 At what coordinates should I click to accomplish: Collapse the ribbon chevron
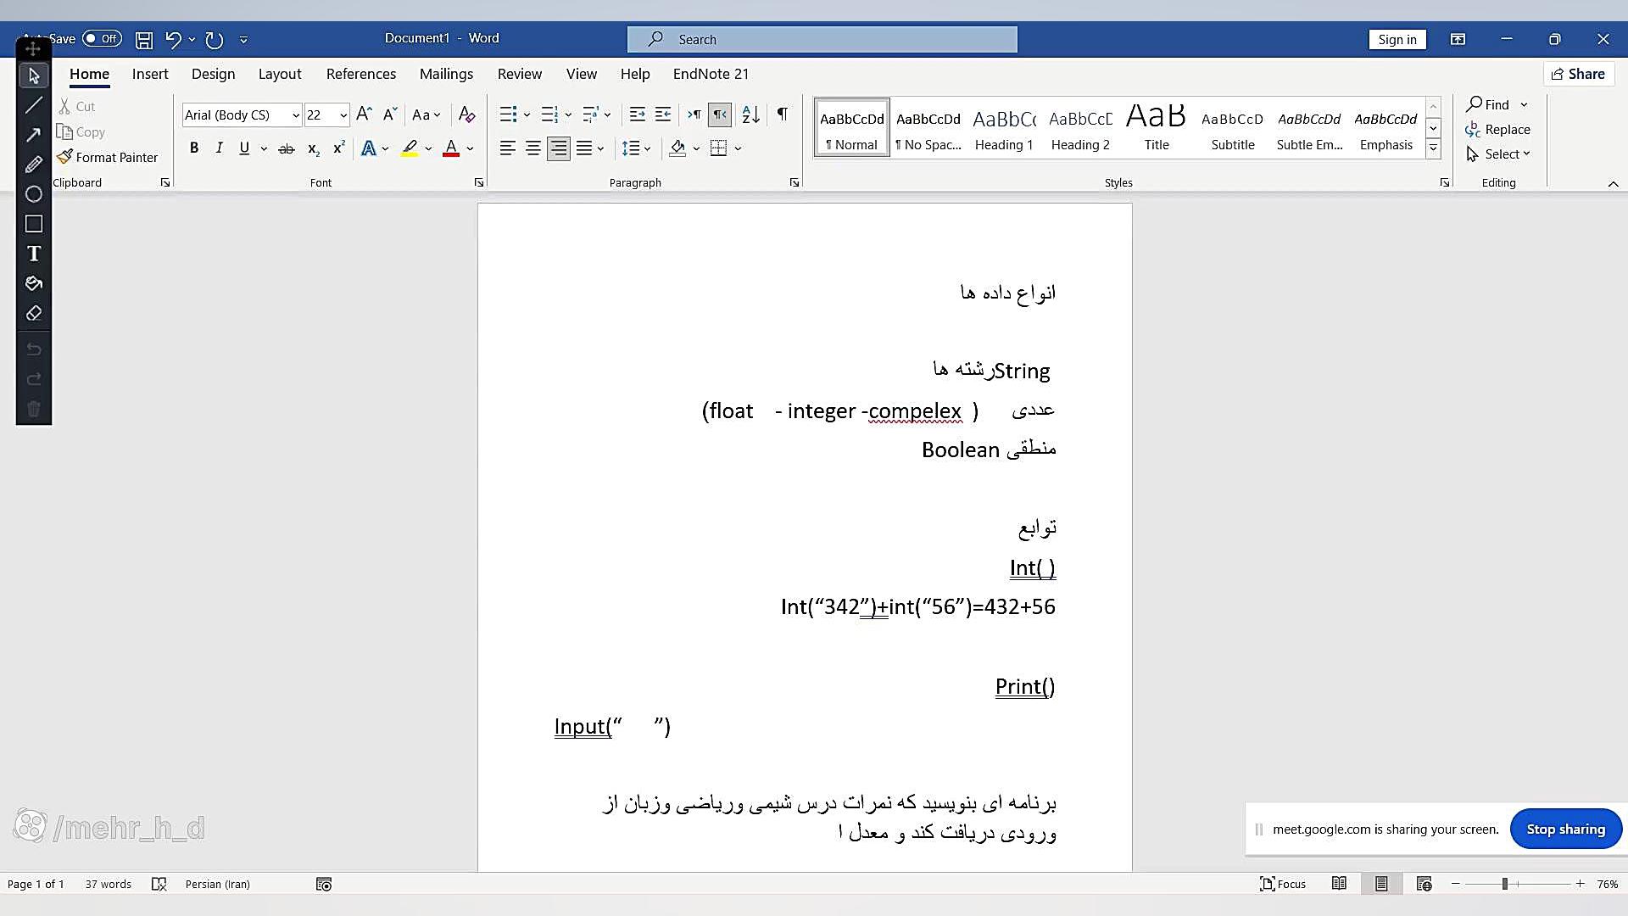1613,183
